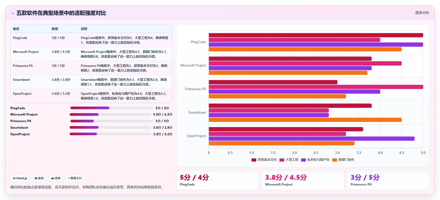The width and height of the screenshot is (440, 200).
Task: Open the Microsoft Project 3.8分 / 4.5分 data card
Action: [303, 180]
